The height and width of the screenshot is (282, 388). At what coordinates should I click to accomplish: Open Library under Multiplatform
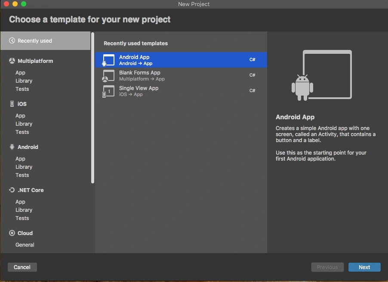(24, 81)
